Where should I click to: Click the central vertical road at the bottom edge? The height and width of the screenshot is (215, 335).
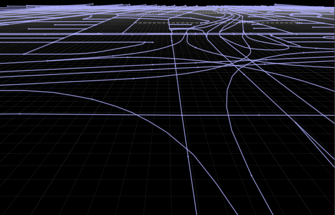[196, 212]
